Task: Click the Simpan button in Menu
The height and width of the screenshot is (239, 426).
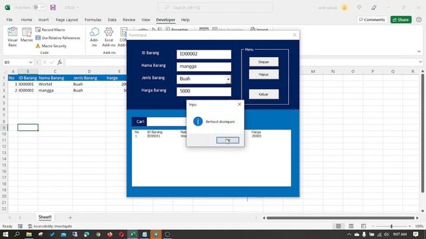Action: pos(264,62)
